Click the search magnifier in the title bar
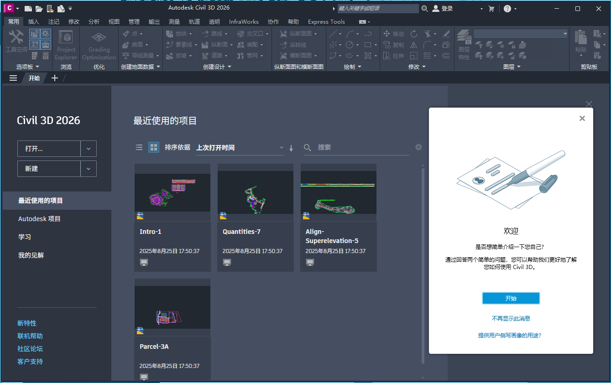 (x=424, y=8)
